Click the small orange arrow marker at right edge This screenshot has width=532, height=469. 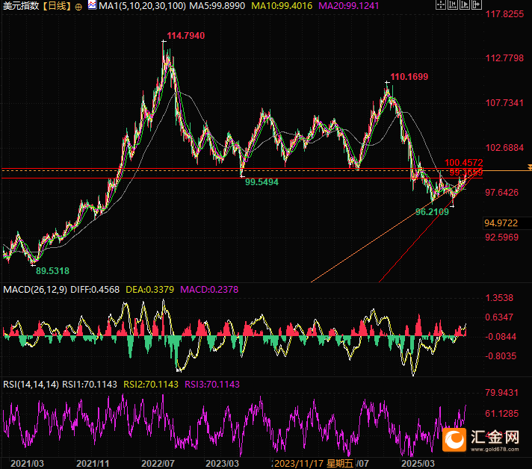[x=530, y=167]
